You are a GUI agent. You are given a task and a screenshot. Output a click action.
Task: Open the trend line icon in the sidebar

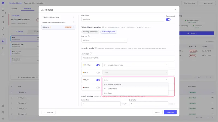[x=3, y=35]
